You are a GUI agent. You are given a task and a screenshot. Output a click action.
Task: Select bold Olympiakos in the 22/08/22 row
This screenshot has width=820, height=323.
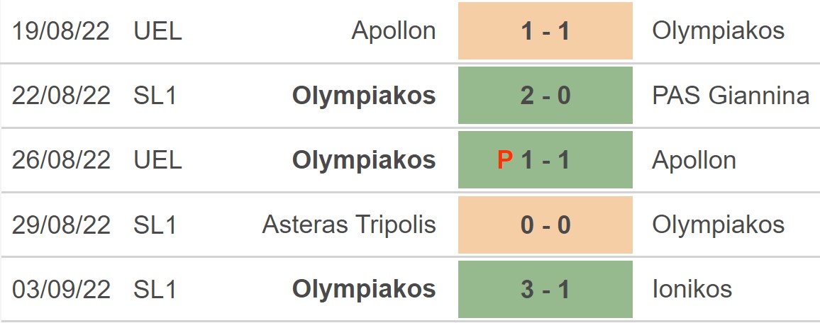pos(364,96)
